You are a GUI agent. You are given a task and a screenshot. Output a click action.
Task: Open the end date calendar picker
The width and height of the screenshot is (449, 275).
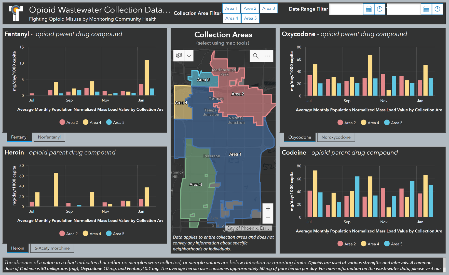(x=426, y=9)
